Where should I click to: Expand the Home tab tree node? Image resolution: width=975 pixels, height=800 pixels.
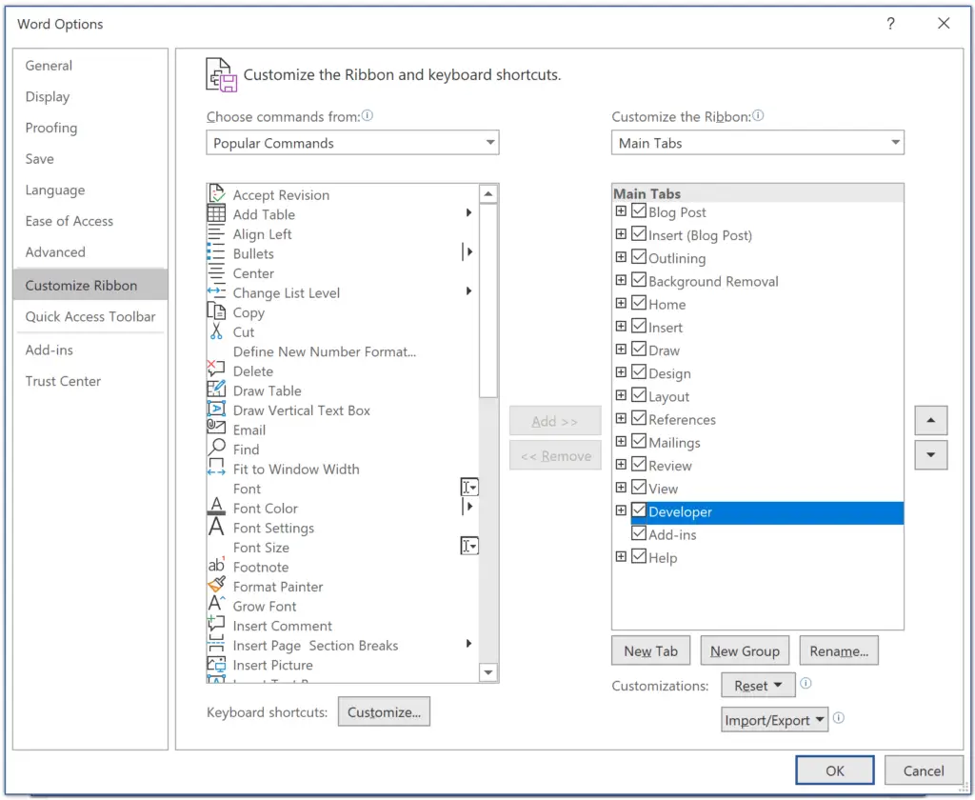[621, 304]
